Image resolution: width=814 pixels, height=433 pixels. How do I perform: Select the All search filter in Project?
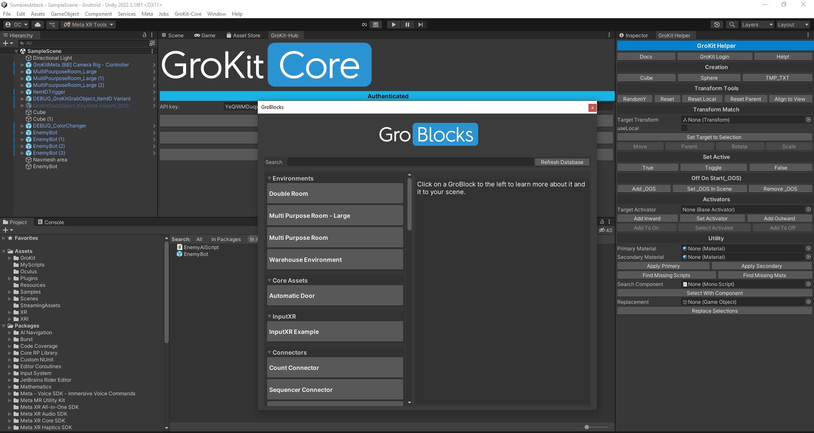[199, 239]
